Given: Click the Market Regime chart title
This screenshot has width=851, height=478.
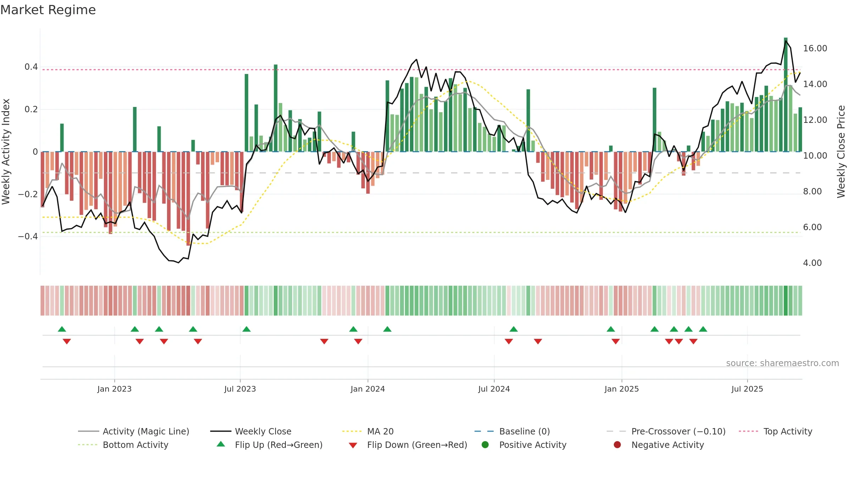Looking at the screenshot, I should (x=48, y=10).
